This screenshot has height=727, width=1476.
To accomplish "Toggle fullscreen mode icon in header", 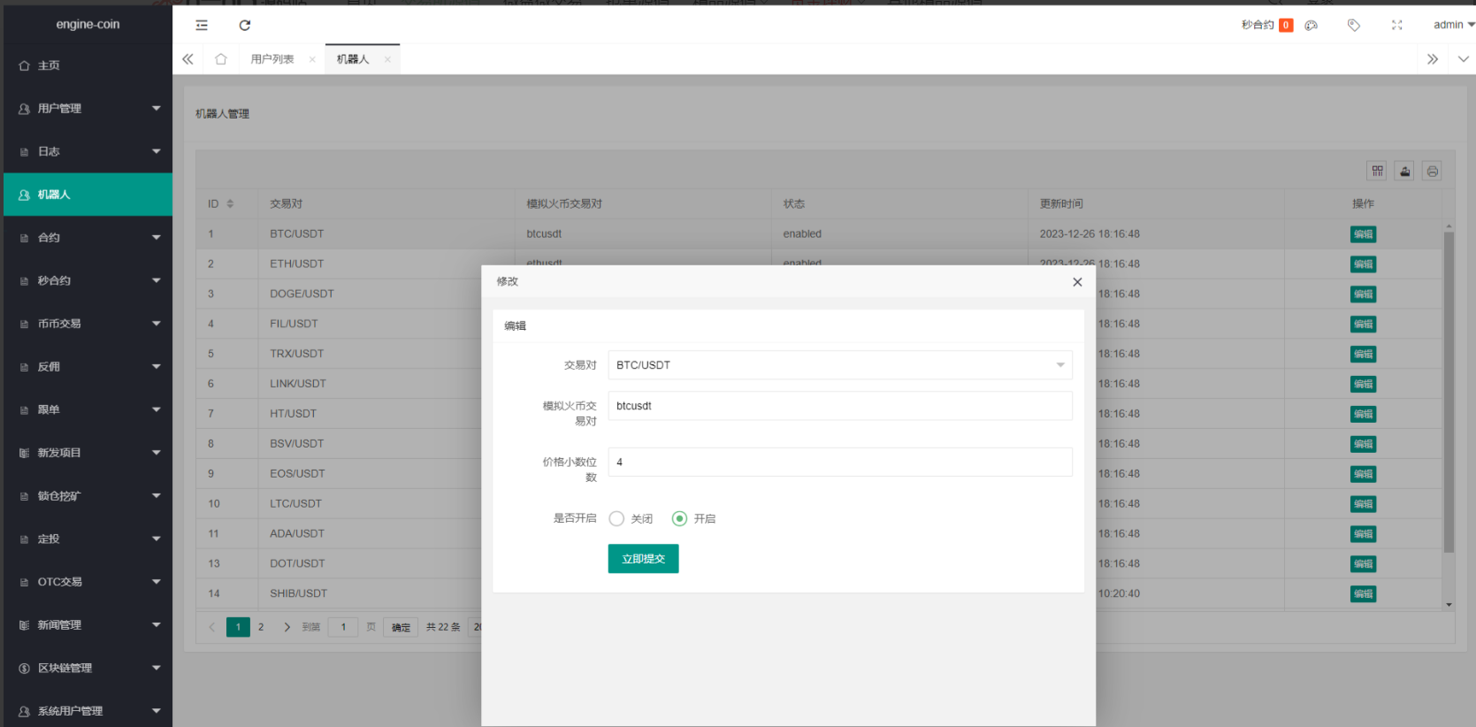I will coord(1396,25).
